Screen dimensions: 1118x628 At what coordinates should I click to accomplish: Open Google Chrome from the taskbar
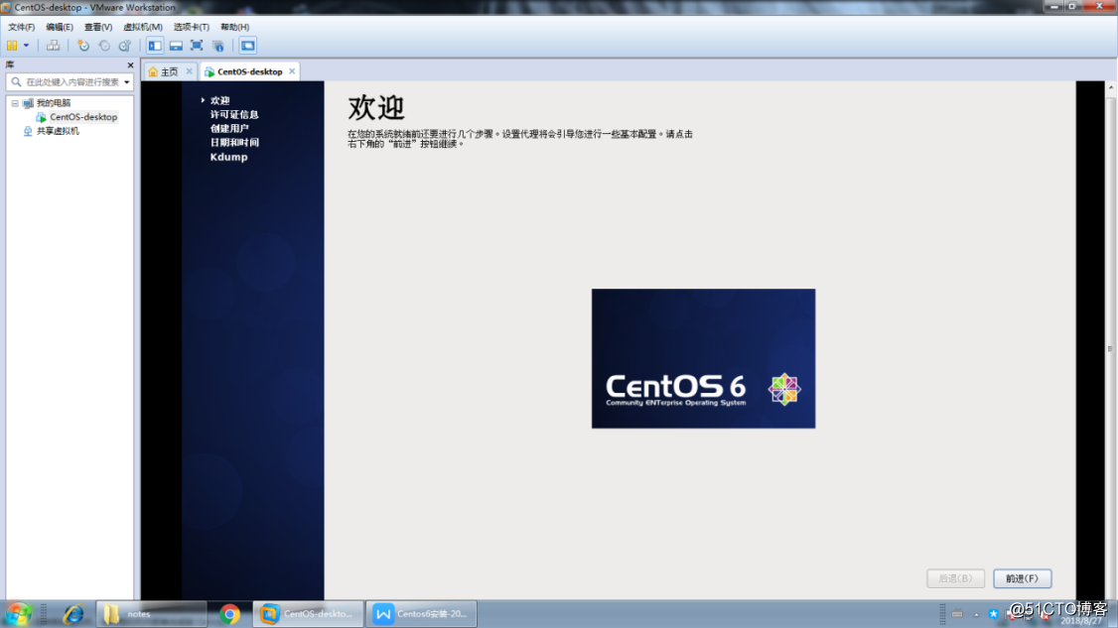pos(229,614)
